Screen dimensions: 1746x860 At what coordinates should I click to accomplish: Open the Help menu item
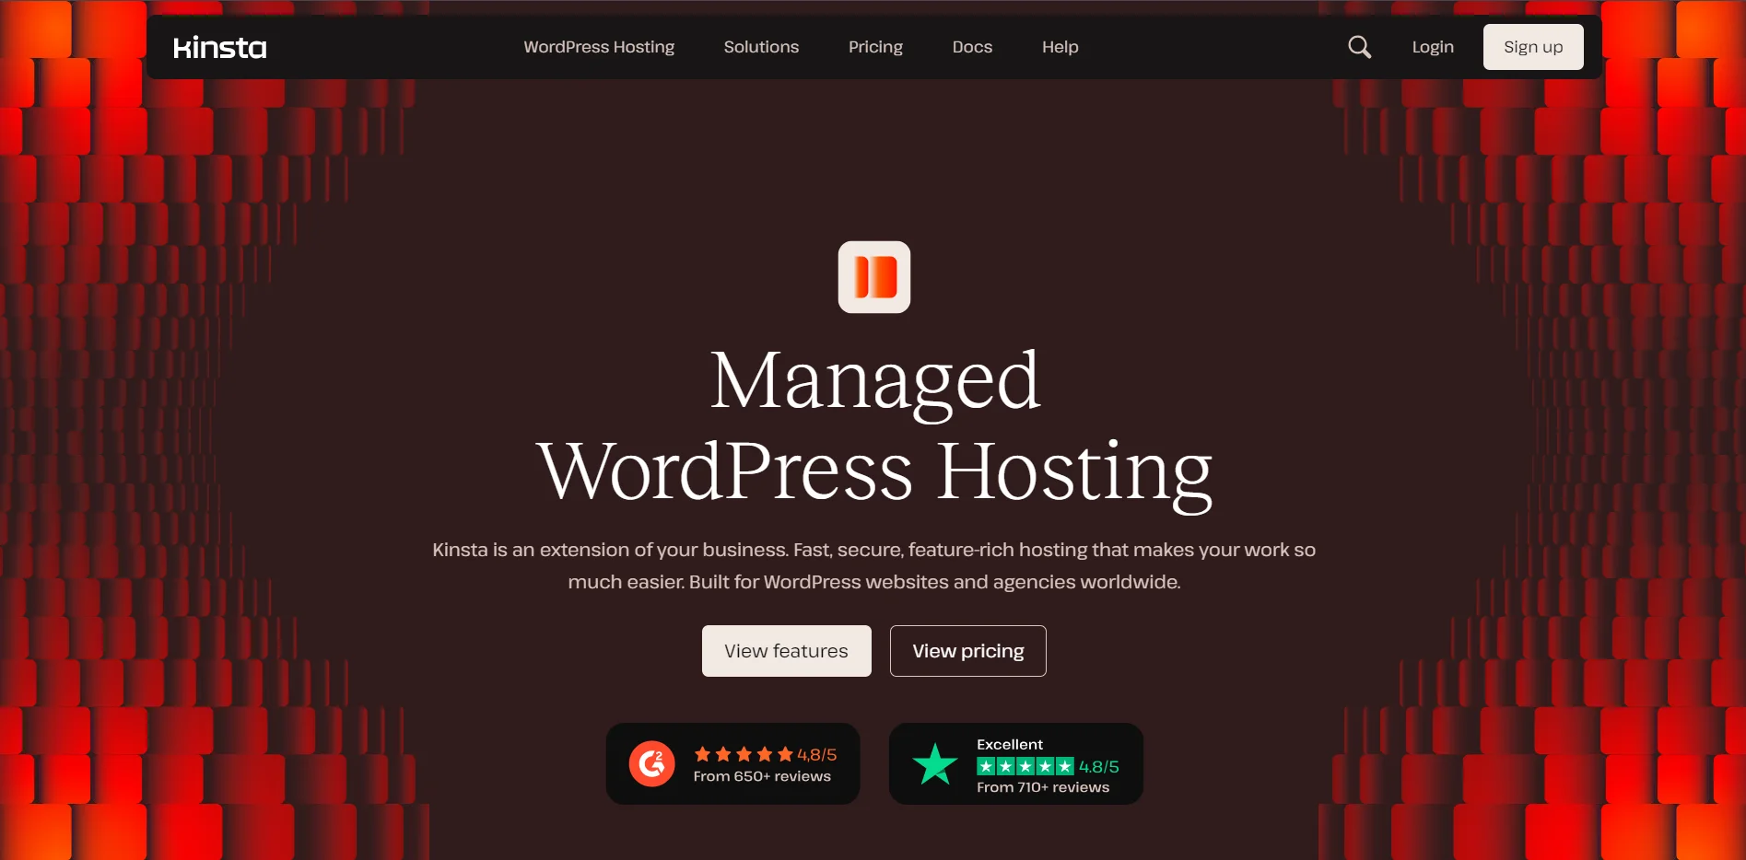pos(1060,47)
